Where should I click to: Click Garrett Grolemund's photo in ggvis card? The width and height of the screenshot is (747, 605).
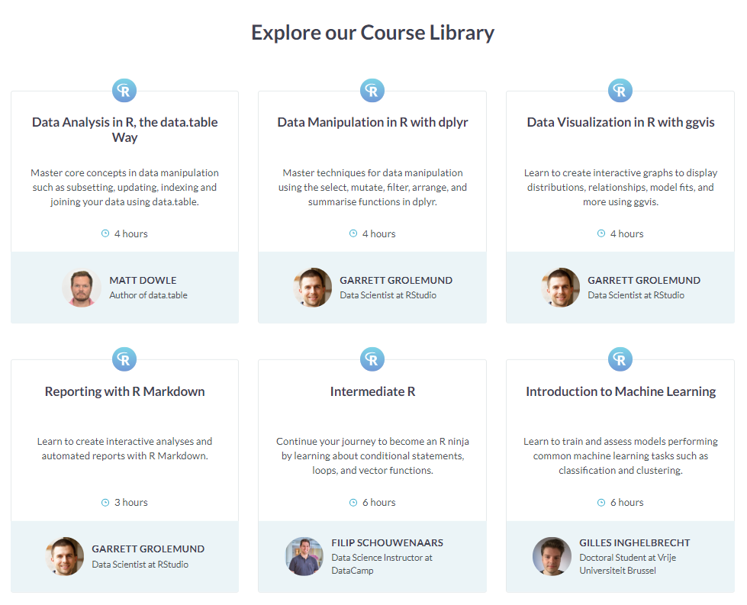[x=561, y=288]
